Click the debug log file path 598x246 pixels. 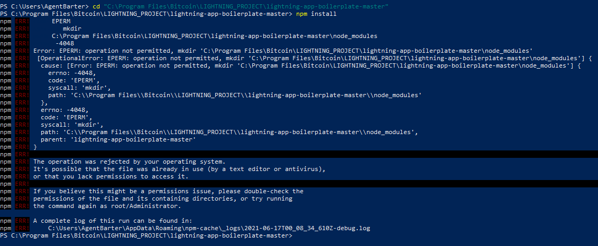click(209, 229)
